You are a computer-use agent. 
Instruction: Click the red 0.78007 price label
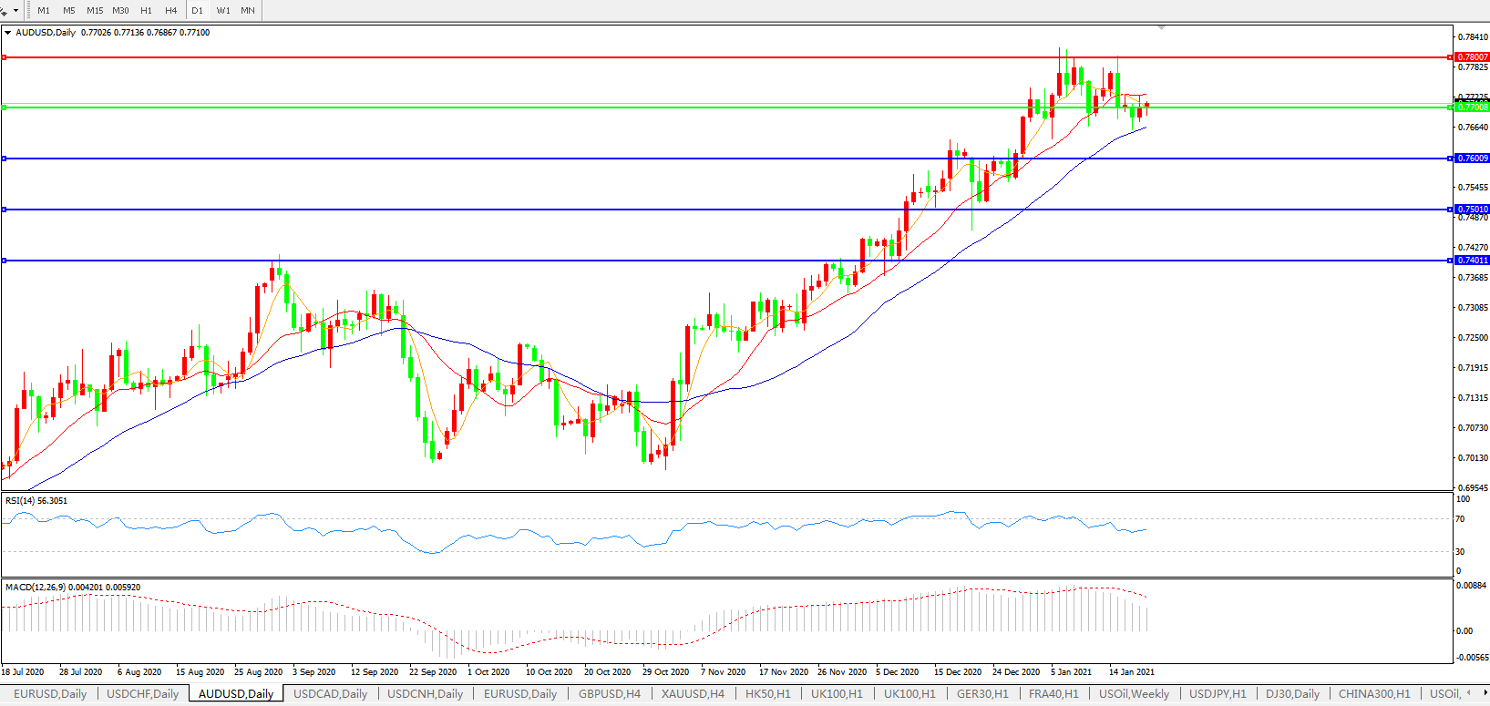coord(1472,57)
